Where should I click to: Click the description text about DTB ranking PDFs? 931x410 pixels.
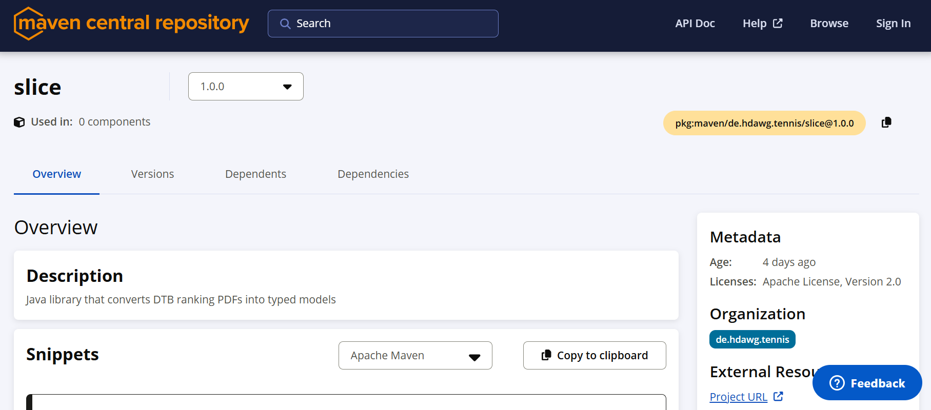[181, 299]
